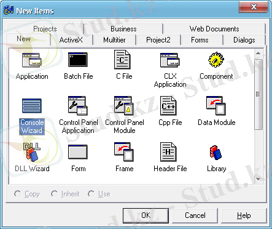The image size is (272, 229).
Task: Select the Data Module icon
Action: pos(216,106)
